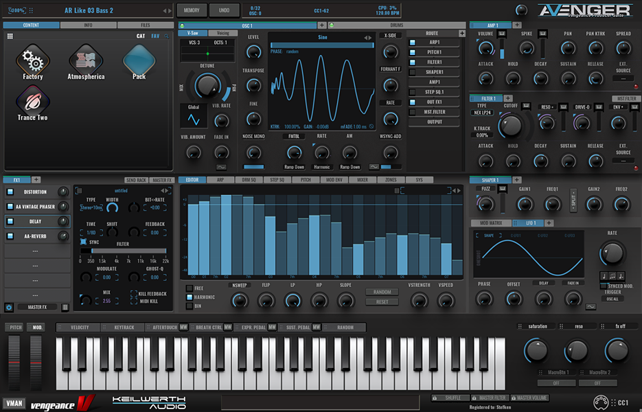Click the SEND RACK button

pyautogui.click(x=137, y=180)
